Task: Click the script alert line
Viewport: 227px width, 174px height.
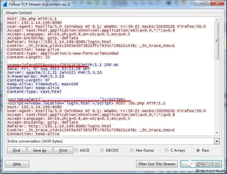Action: (66, 99)
